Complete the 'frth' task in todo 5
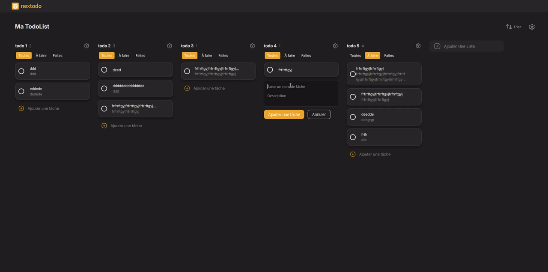This screenshot has width=548, height=272. (353, 137)
